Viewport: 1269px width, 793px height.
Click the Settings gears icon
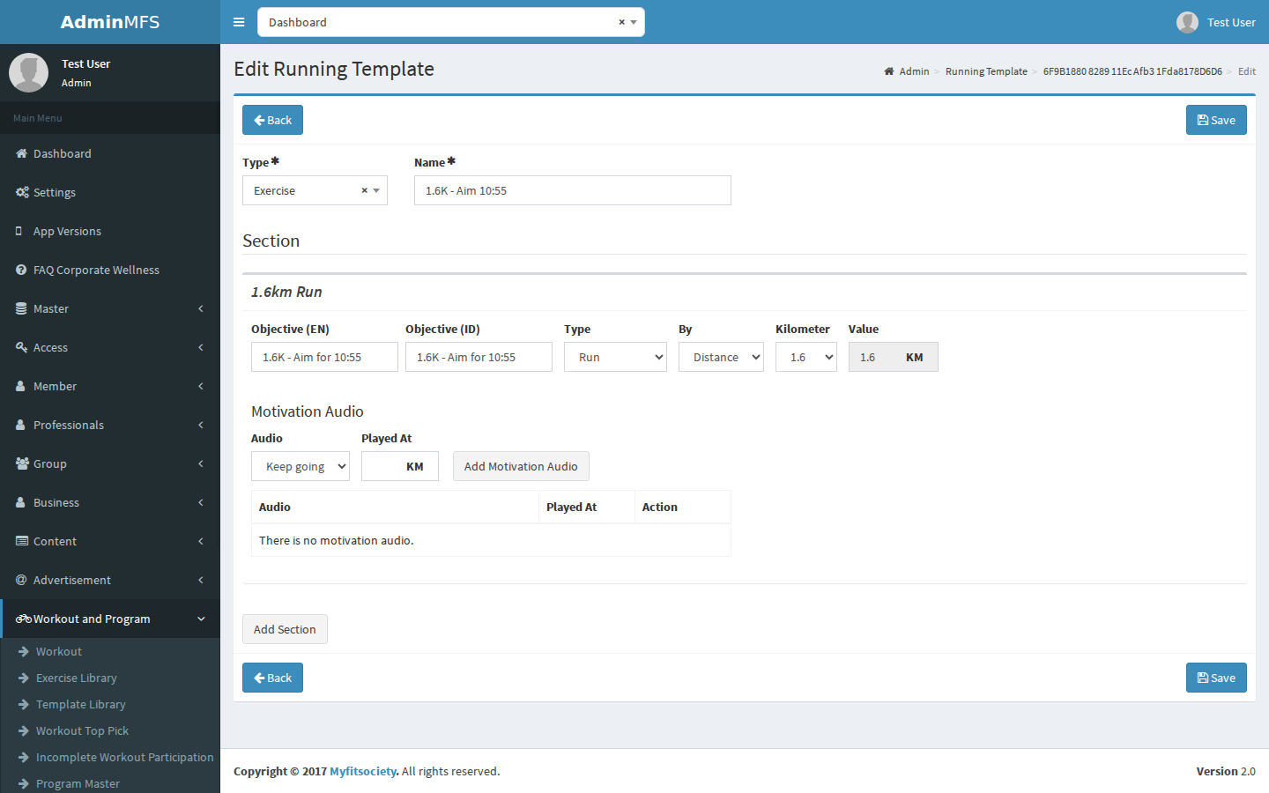point(22,192)
